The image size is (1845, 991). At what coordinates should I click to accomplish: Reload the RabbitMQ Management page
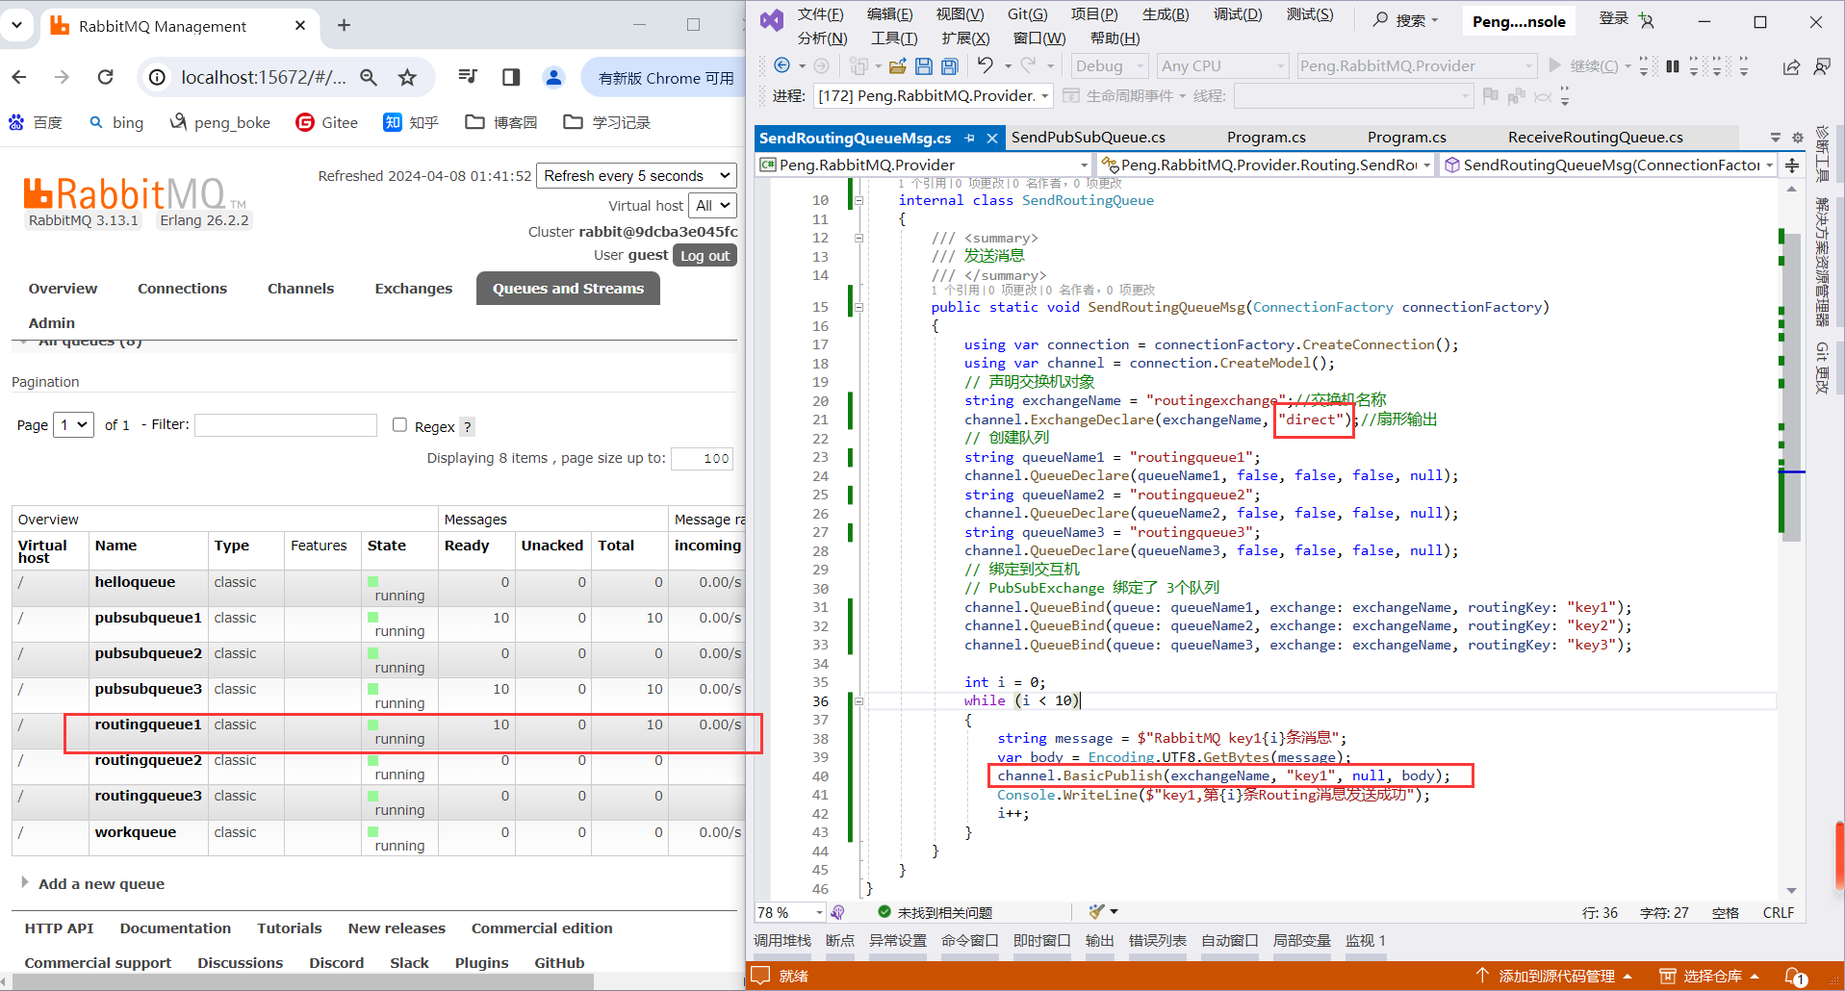tap(106, 77)
